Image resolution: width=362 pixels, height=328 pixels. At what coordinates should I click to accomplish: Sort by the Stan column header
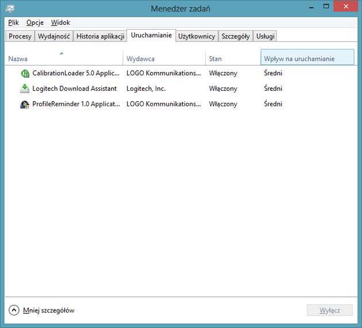[233, 57]
